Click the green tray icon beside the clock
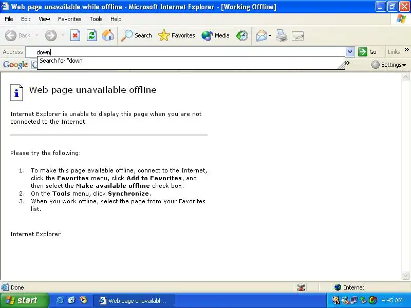411x308 pixels. tap(363, 300)
